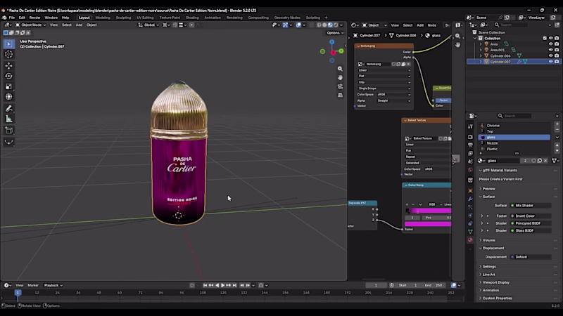Toggle viewport gizmos
This screenshot has width=563, height=316.
click(285, 25)
